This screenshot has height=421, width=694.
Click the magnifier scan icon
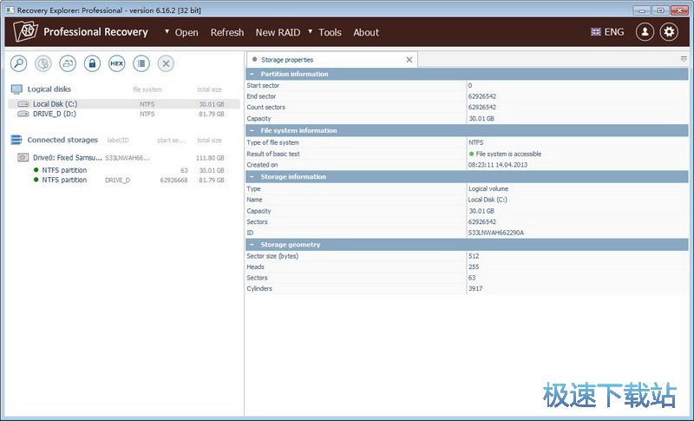[x=18, y=63]
